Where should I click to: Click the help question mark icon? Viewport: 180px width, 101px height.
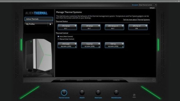click(x=154, y=80)
